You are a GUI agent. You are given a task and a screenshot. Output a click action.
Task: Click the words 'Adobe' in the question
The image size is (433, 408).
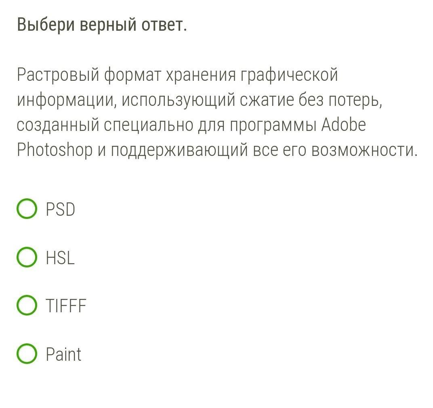tap(343, 124)
